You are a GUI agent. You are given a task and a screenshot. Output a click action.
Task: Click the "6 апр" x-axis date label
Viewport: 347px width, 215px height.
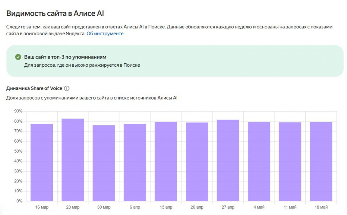(135, 207)
